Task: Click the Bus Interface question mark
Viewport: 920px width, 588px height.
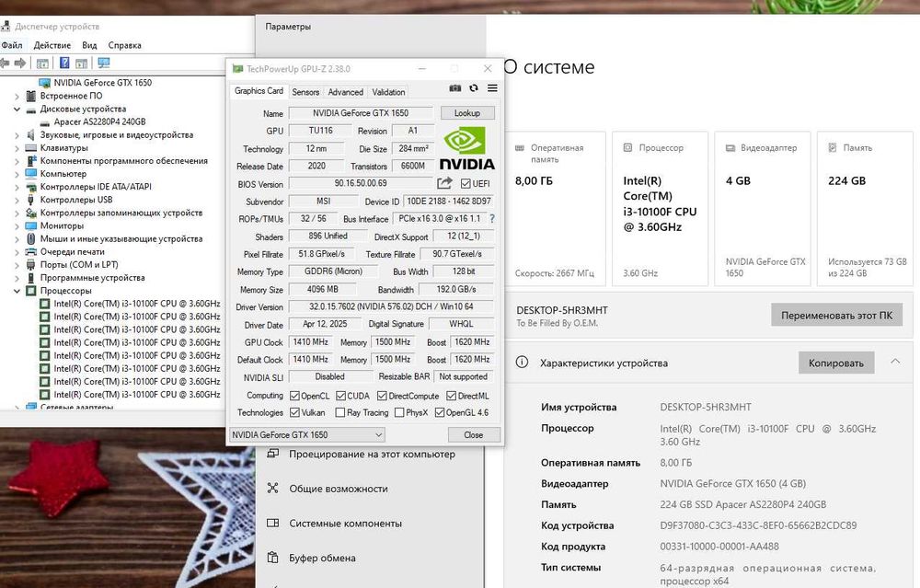Action: click(x=491, y=218)
